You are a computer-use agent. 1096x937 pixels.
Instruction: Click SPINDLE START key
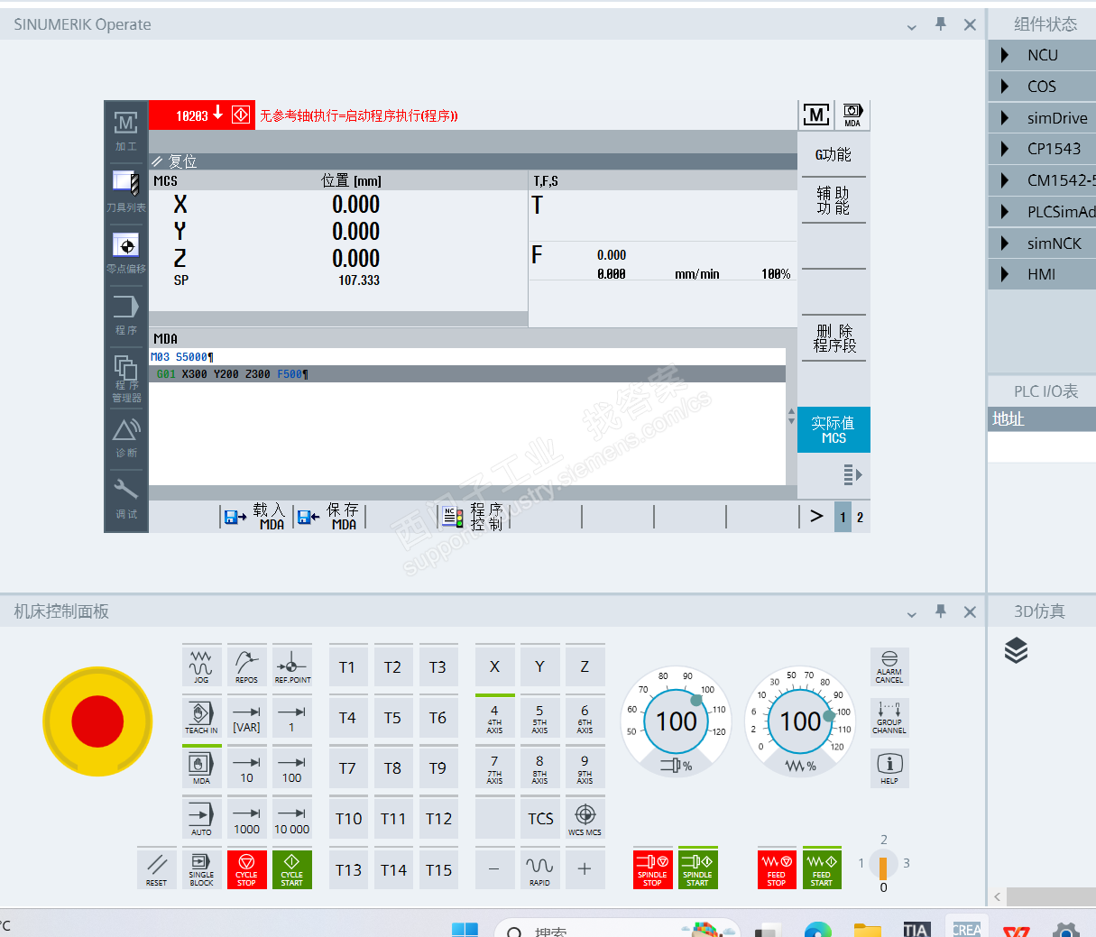(x=698, y=869)
